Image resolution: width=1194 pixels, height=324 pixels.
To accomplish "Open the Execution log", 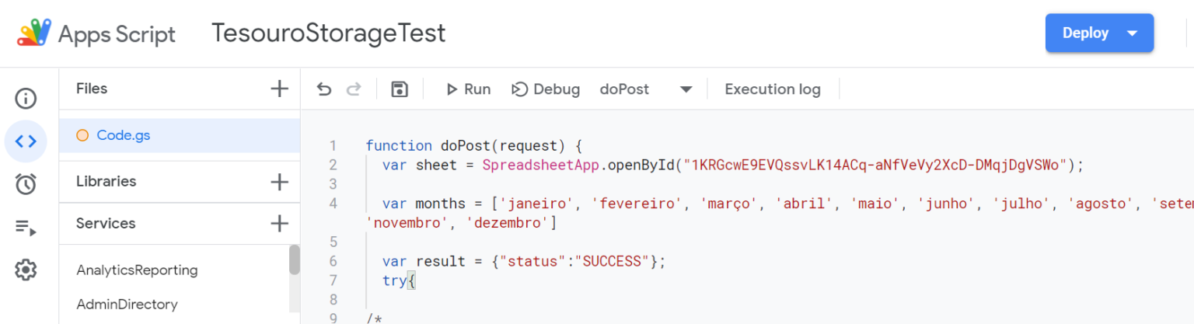I will pos(772,89).
